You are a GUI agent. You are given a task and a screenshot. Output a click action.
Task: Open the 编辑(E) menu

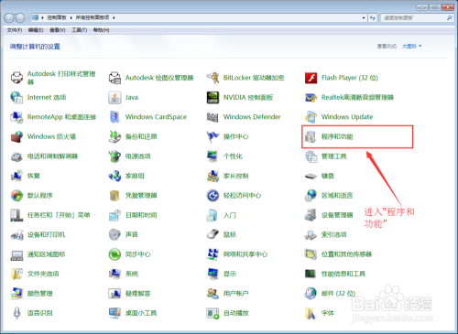click(x=36, y=30)
